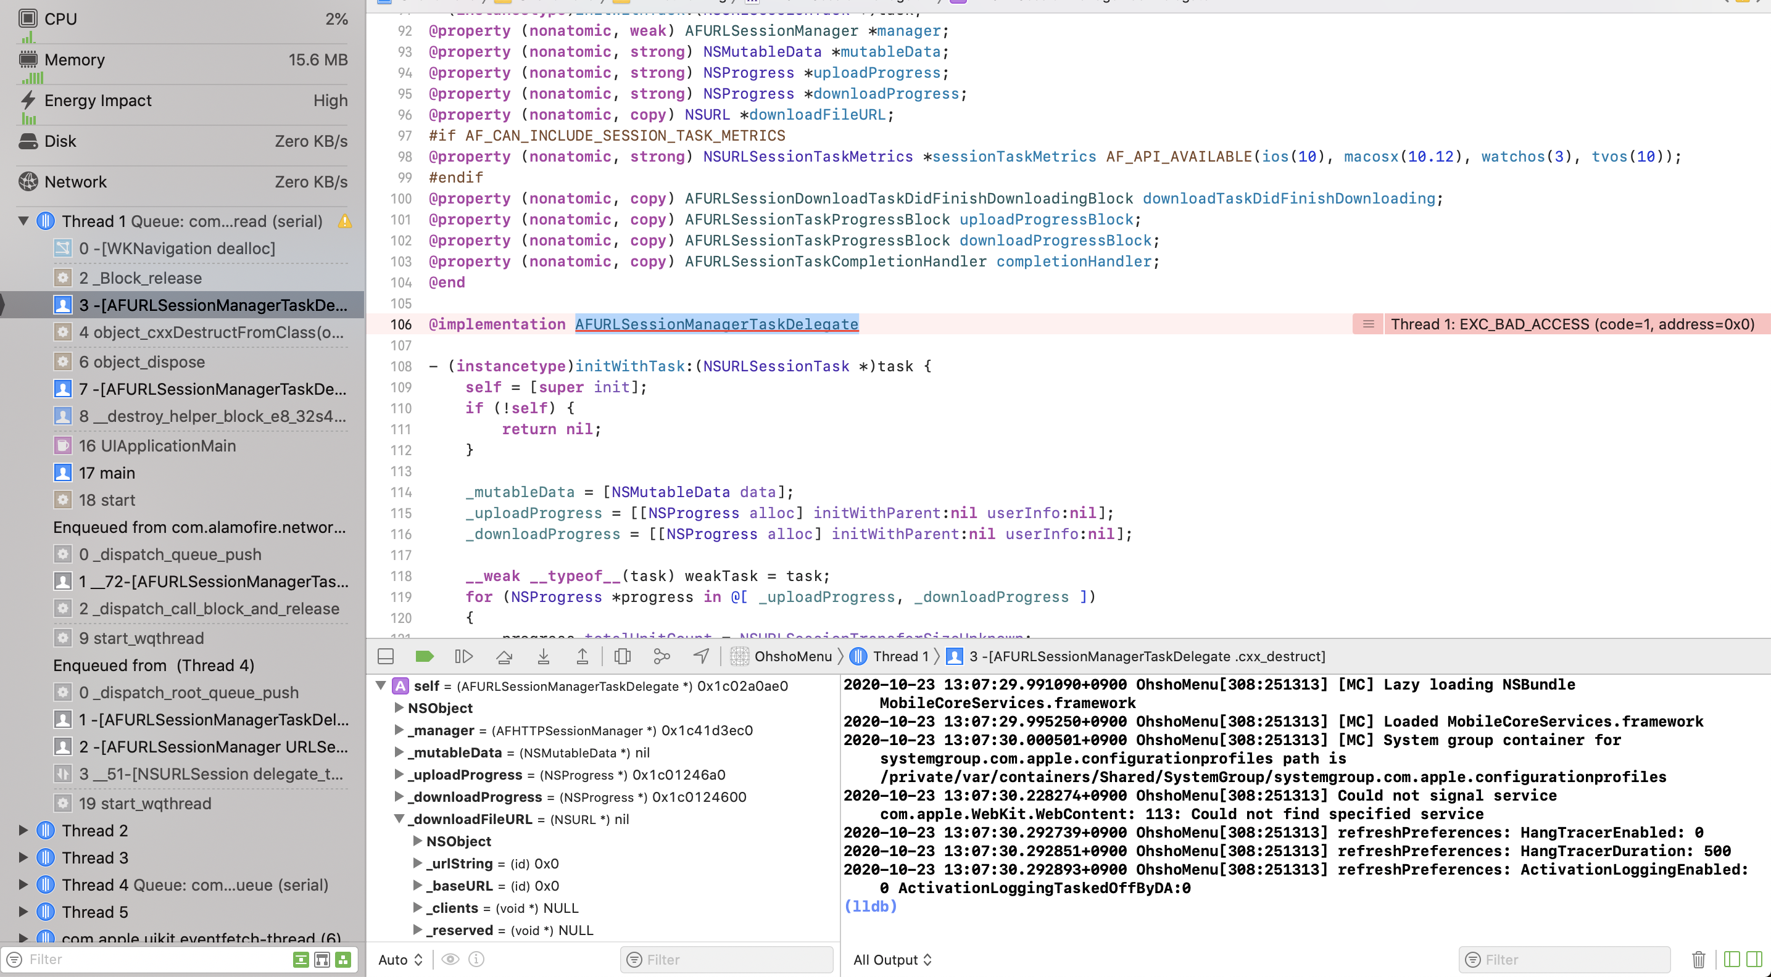This screenshot has width=1771, height=977.
Task: Expand the _urlString variable
Action: click(417, 863)
